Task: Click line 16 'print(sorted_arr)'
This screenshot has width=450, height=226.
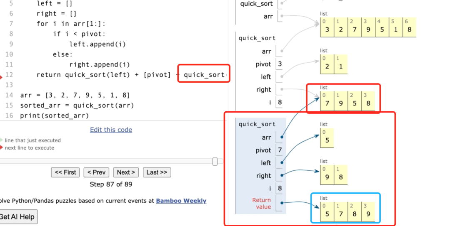Action: point(55,115)
